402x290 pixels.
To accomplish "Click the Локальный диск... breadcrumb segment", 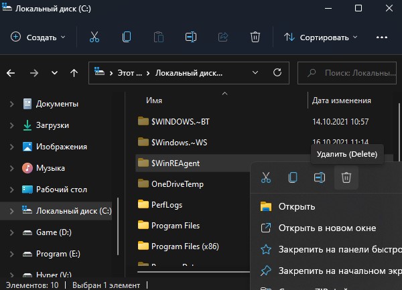I will coord(189,73).
